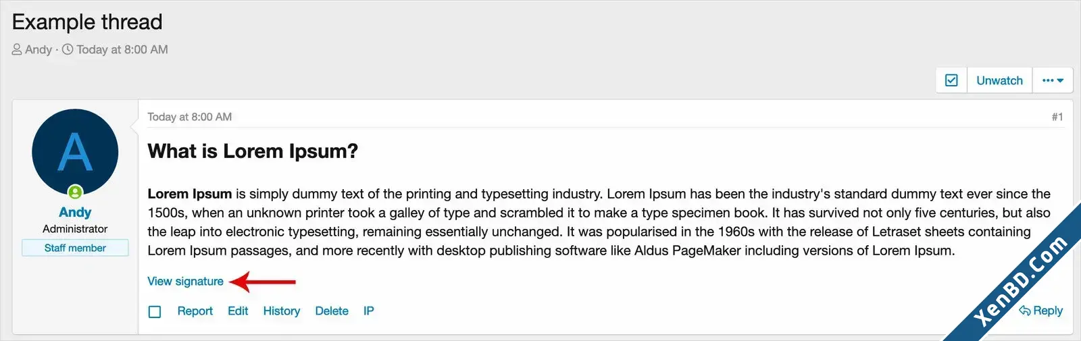Click the Report link

click(195, 311)
